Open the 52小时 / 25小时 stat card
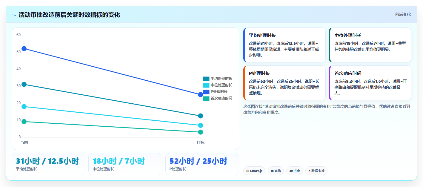The image size is (423, 187). tap(202, 164)
